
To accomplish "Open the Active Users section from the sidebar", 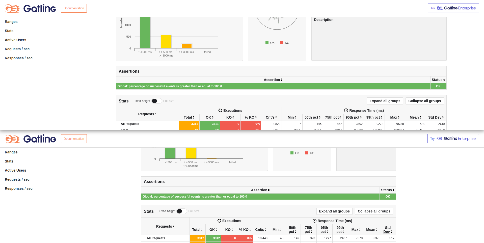I will (x=15, y=40).
